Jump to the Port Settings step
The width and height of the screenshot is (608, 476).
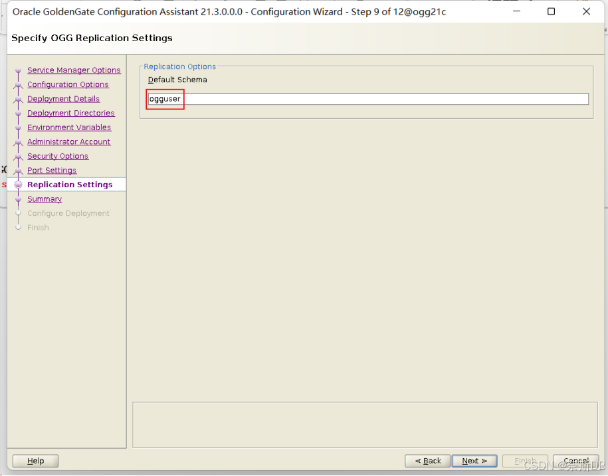pos(52,171)
